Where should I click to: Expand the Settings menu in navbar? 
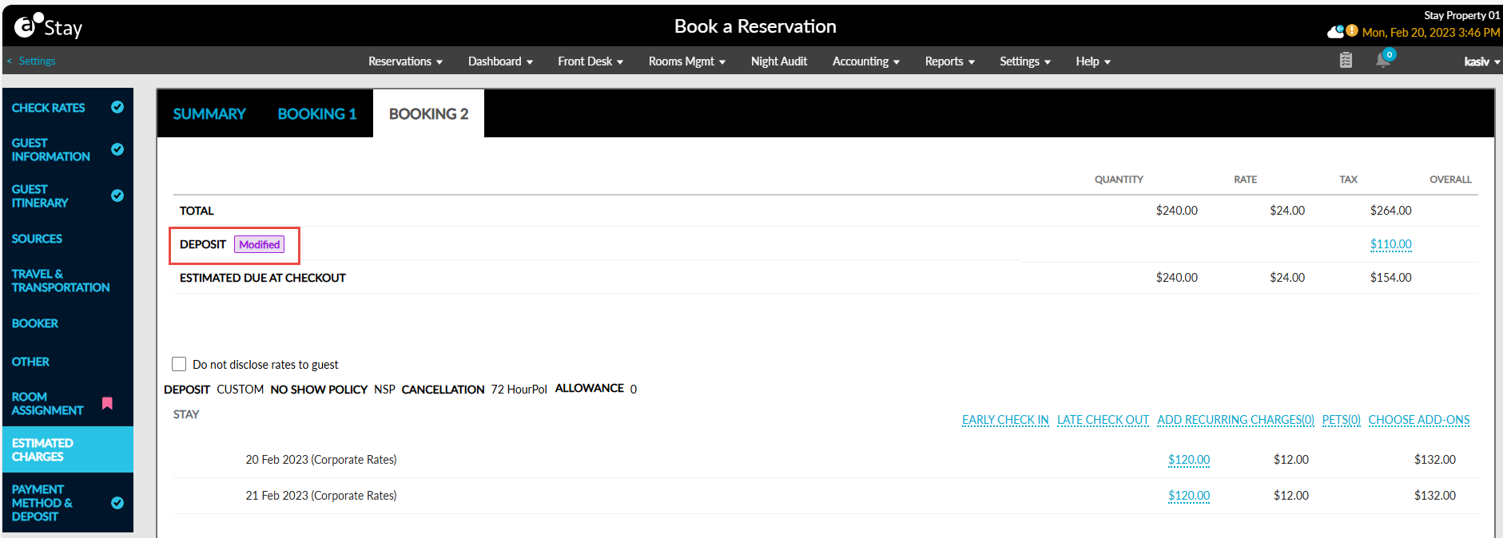(x=1025, y=61)
